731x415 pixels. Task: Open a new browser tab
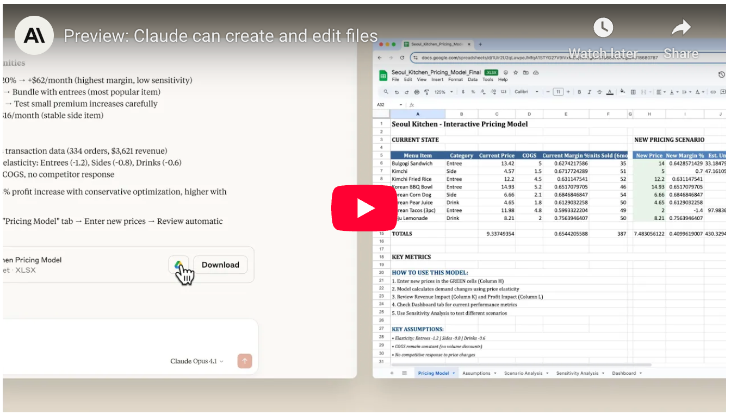tap(480, 44)
